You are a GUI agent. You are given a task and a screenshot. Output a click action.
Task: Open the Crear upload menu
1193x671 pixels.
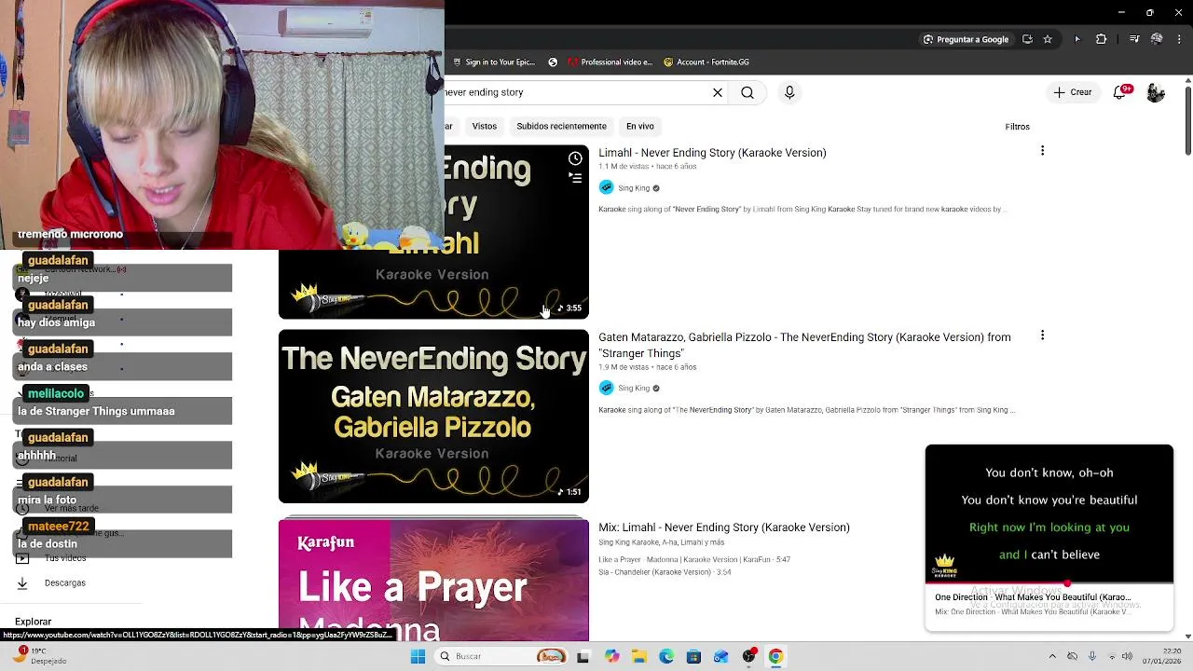[1073, 92]
